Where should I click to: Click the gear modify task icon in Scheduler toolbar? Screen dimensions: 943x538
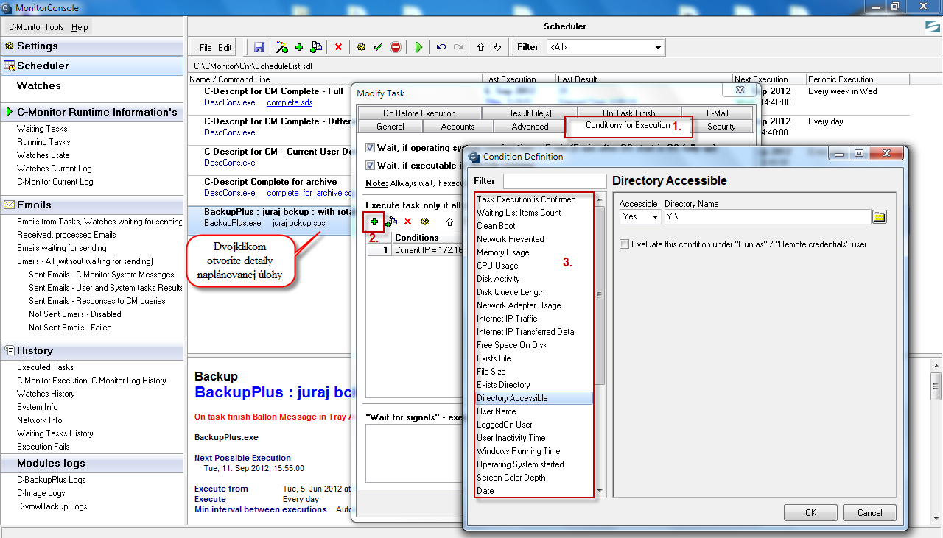361,47
